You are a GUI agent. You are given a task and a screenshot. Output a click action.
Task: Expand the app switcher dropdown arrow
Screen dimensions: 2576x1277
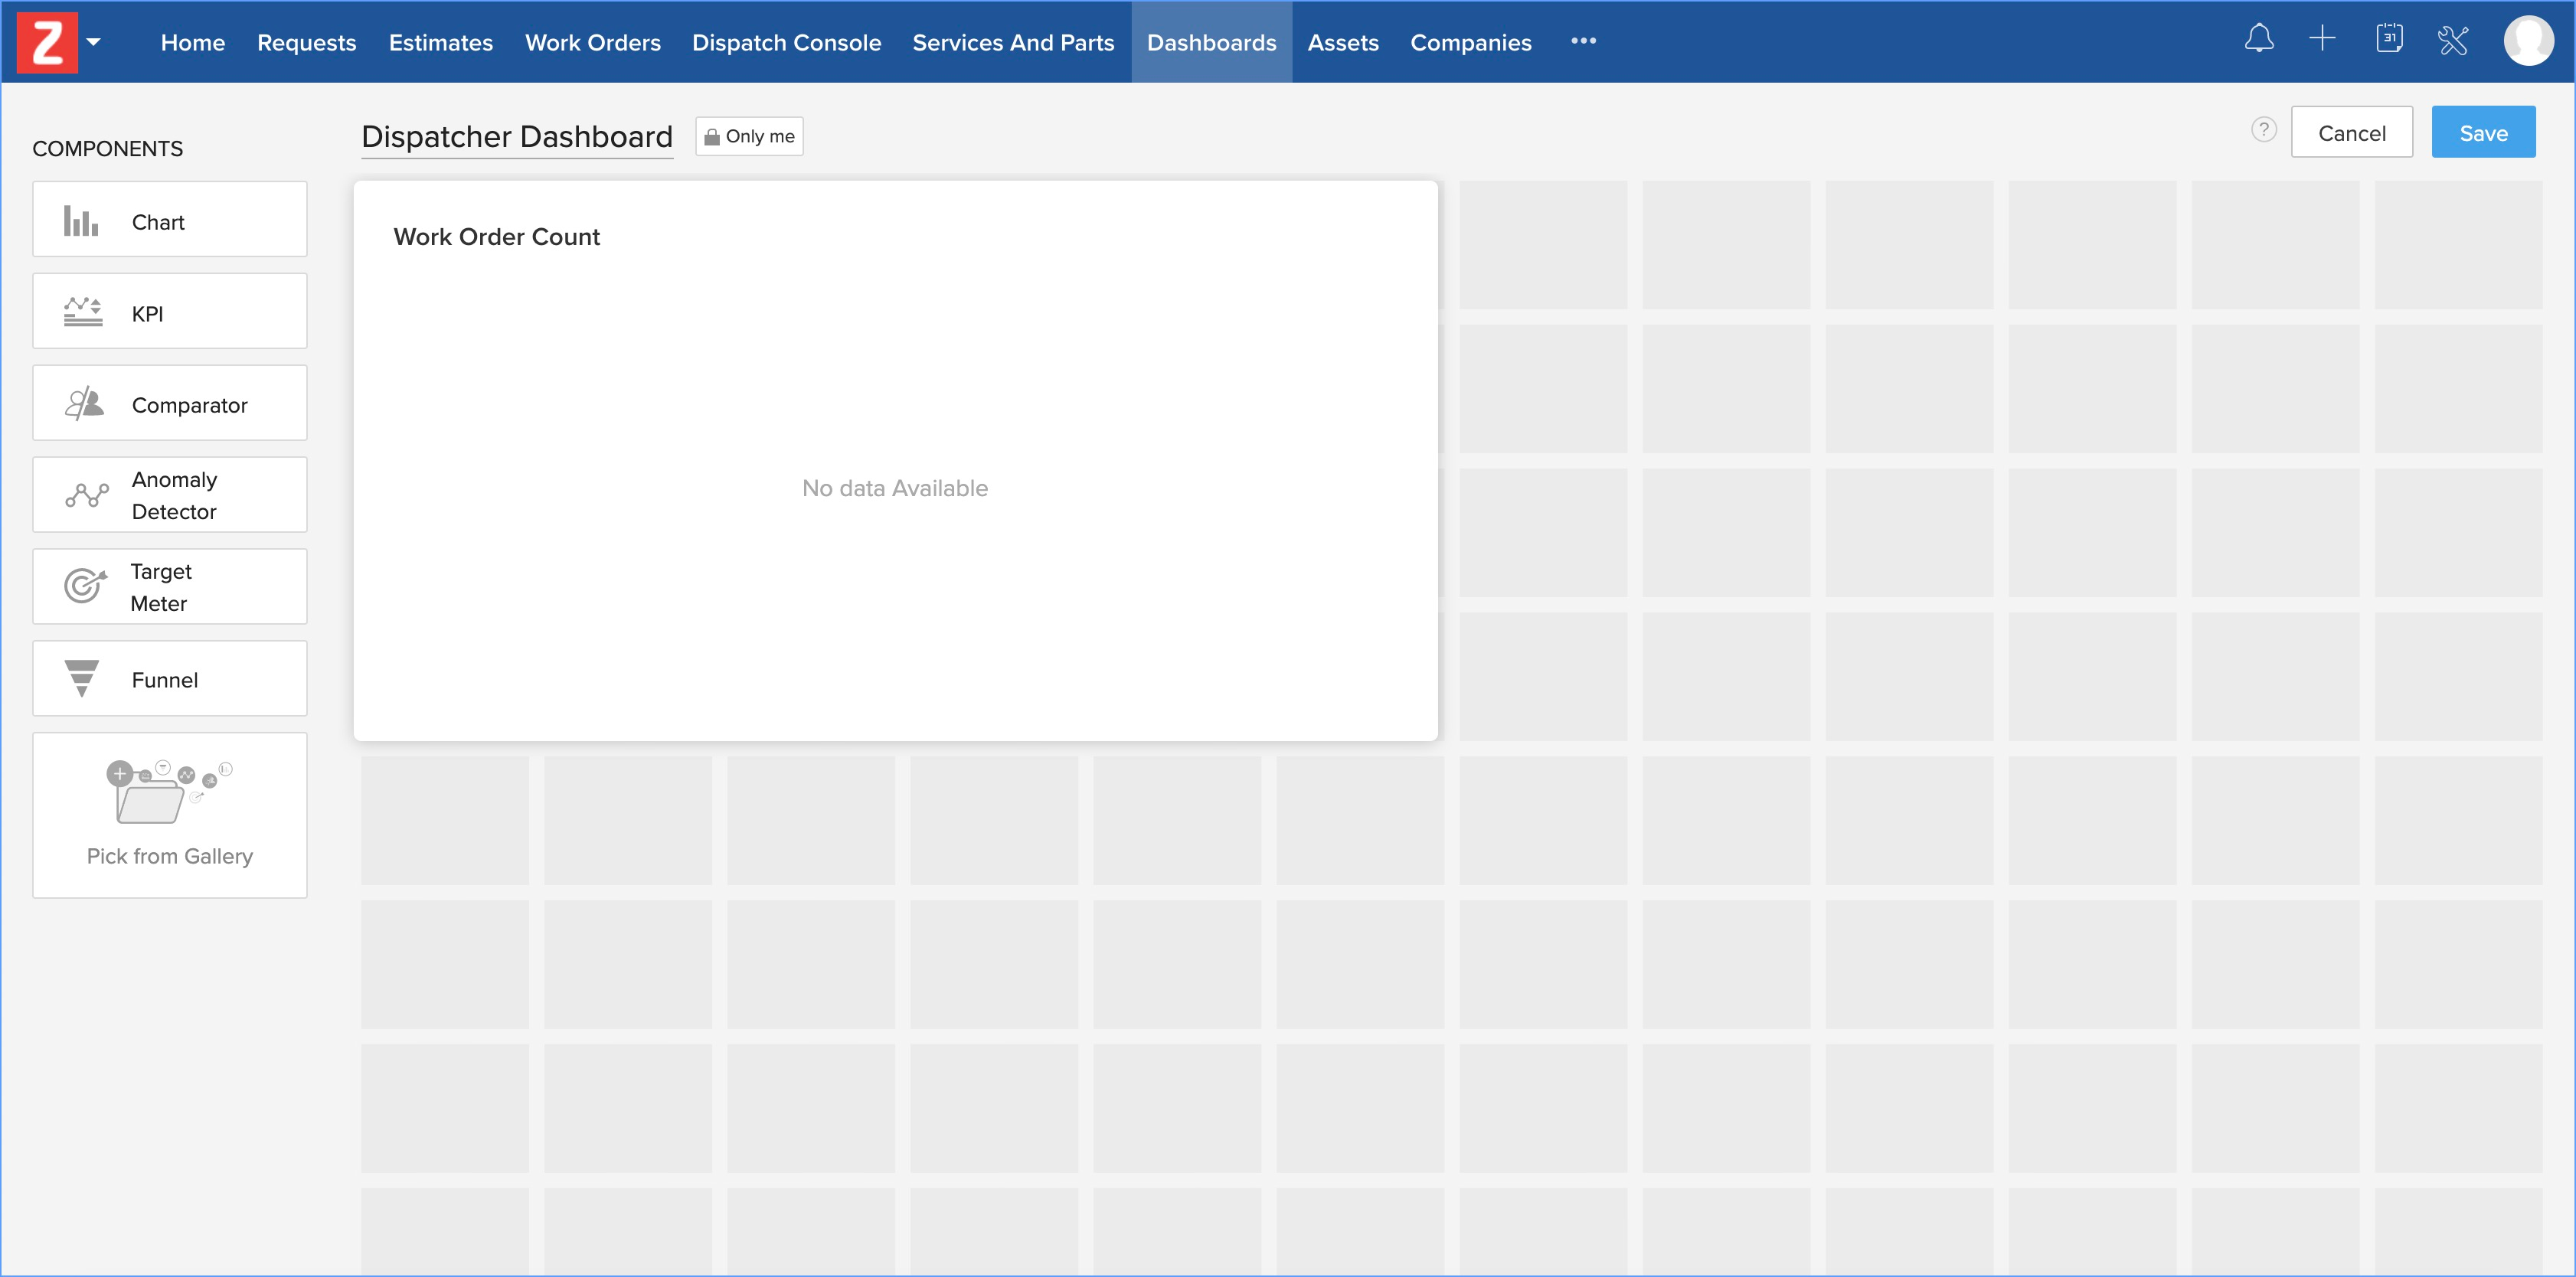tap(93, 42)
